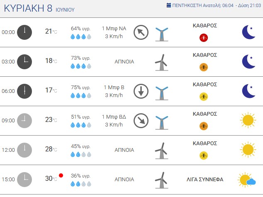Click the partly cloudy sun icon at 15:00

(x=246, y=180)
